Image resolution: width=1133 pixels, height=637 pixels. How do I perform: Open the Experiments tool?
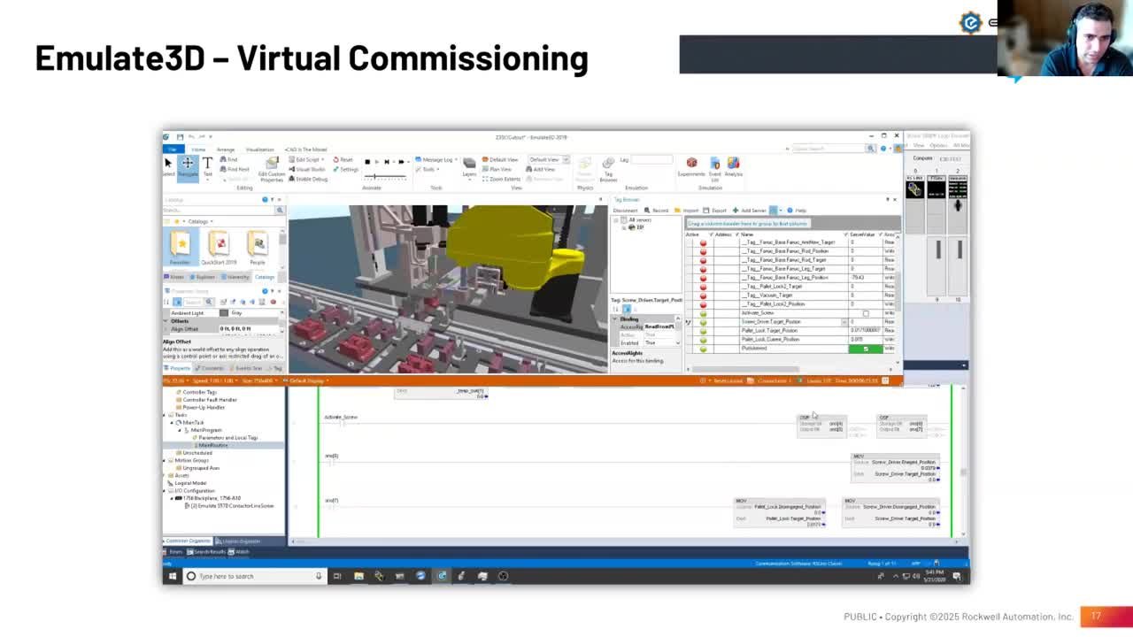[x=691, y=166]
